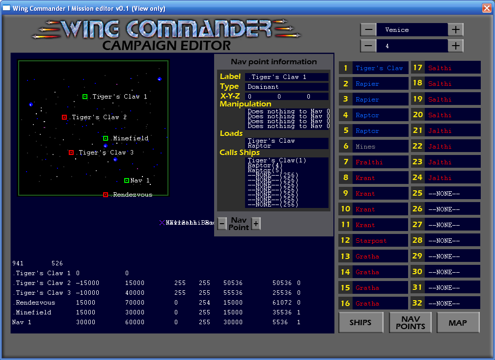Select the Tiger's Claw 3 map marker
495x360 pixels.
point(71,153)
